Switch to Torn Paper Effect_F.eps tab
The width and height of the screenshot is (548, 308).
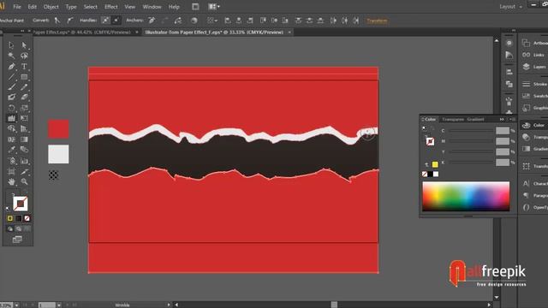point(214,33)
